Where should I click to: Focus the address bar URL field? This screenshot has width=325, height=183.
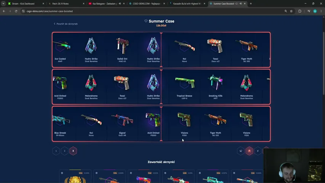click(x=154, y=11)
